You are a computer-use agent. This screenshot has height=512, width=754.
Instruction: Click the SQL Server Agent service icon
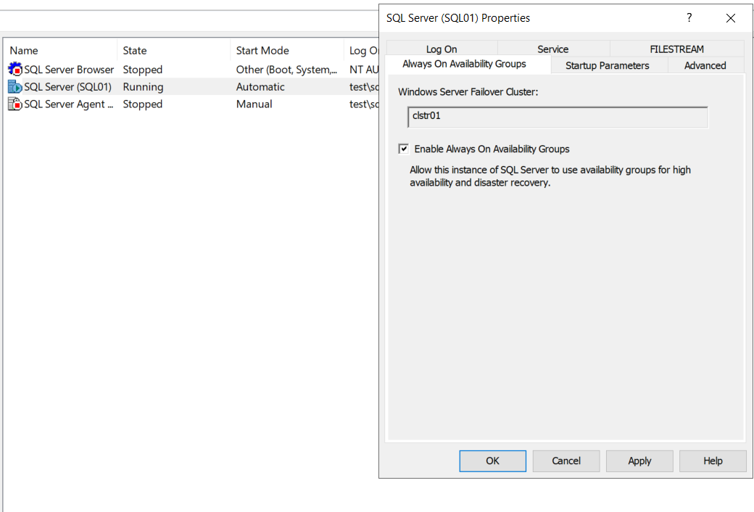point(15,104)
